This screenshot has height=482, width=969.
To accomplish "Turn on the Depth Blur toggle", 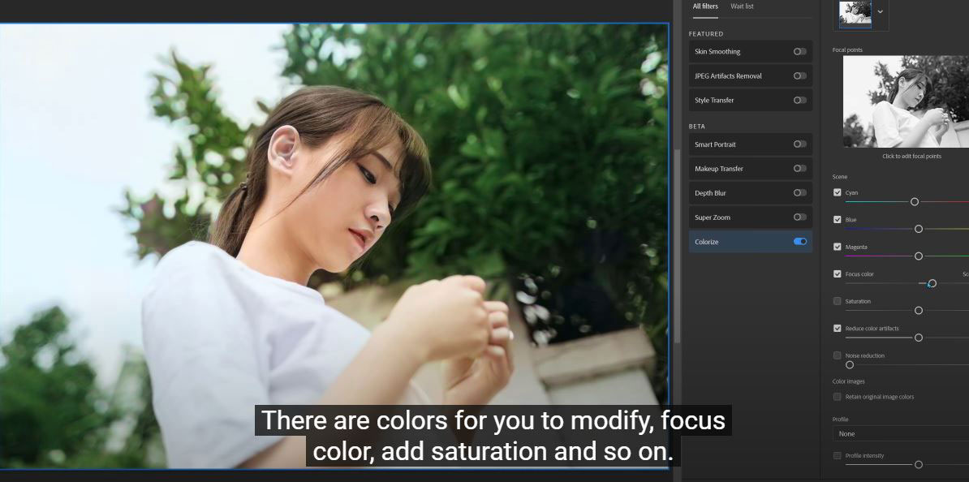I will pyautogui.click(x=799, y=193).
